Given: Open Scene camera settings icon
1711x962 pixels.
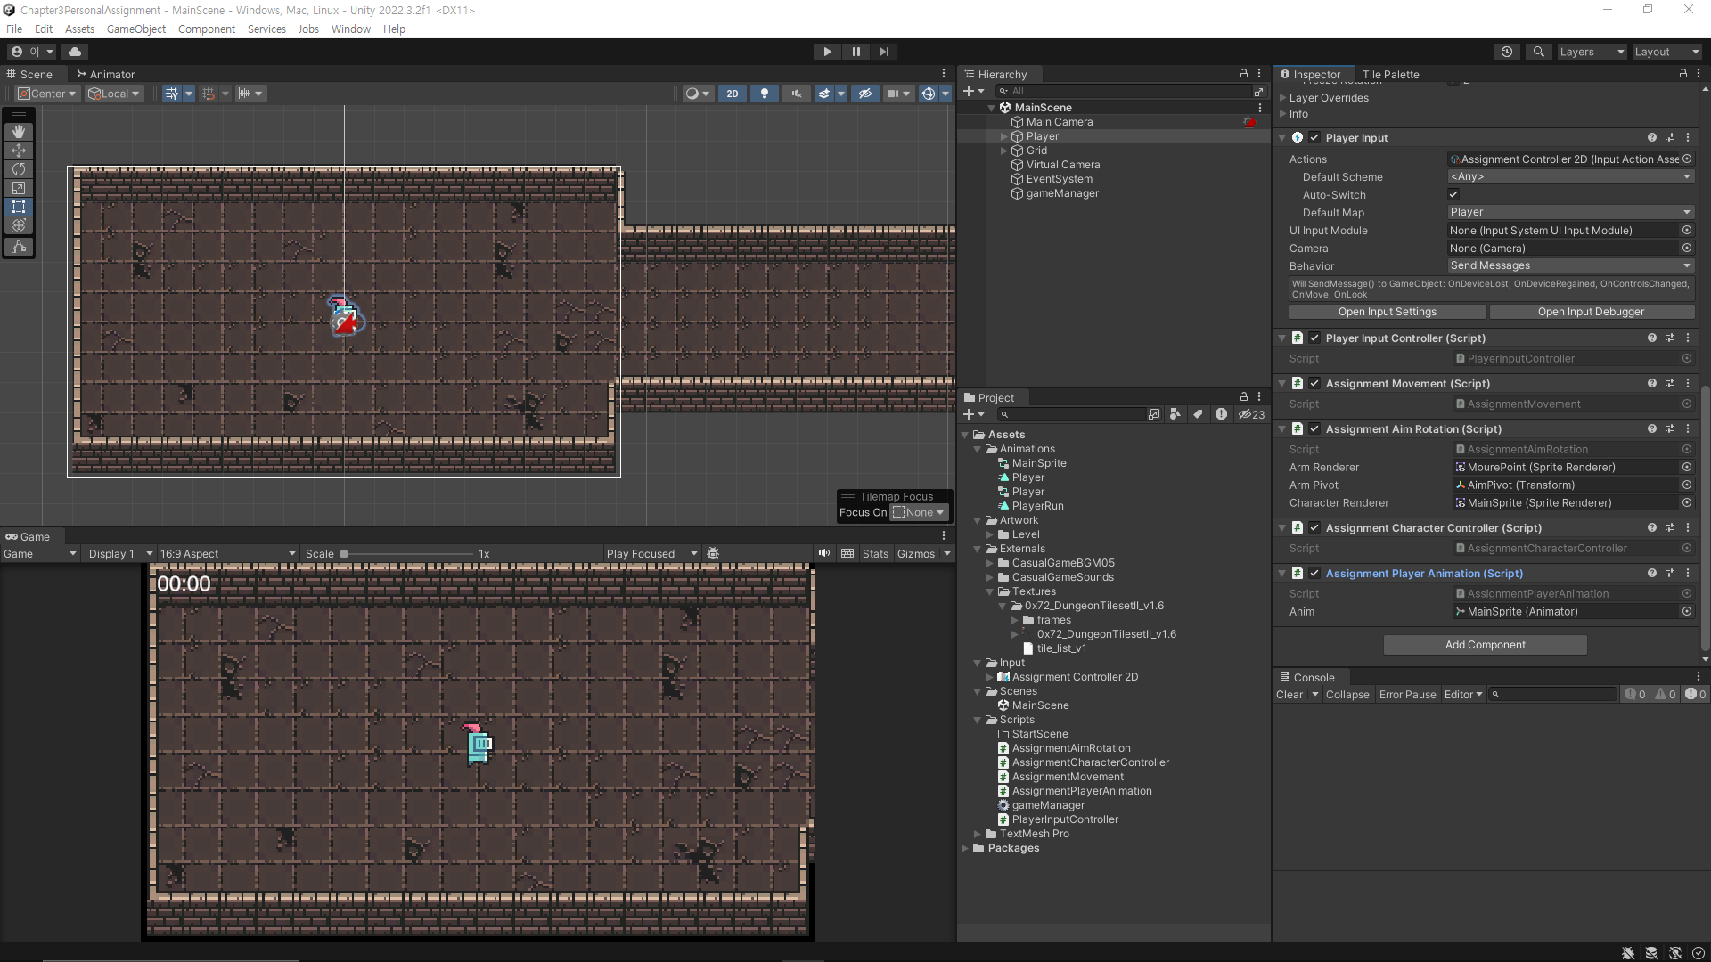Looking at the screenshot, I should [892, 94].
